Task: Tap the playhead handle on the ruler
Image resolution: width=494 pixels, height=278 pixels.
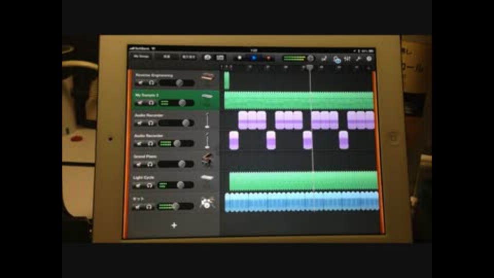Action: pyautogui.click(x=310, y=67)
